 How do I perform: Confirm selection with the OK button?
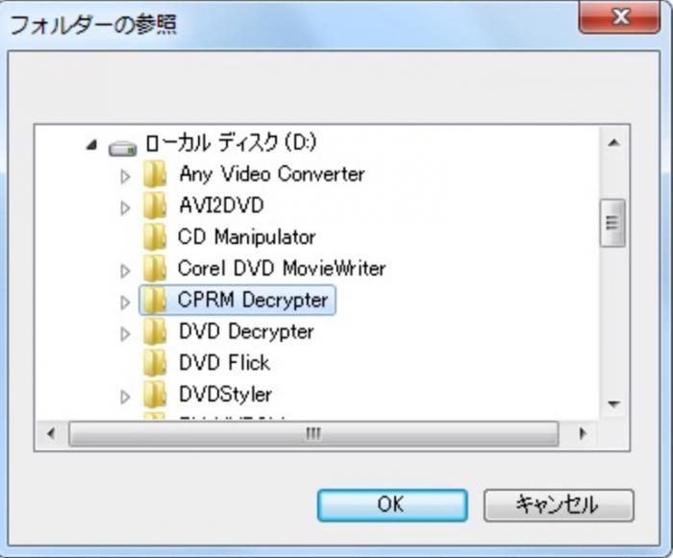click(392, 505)
